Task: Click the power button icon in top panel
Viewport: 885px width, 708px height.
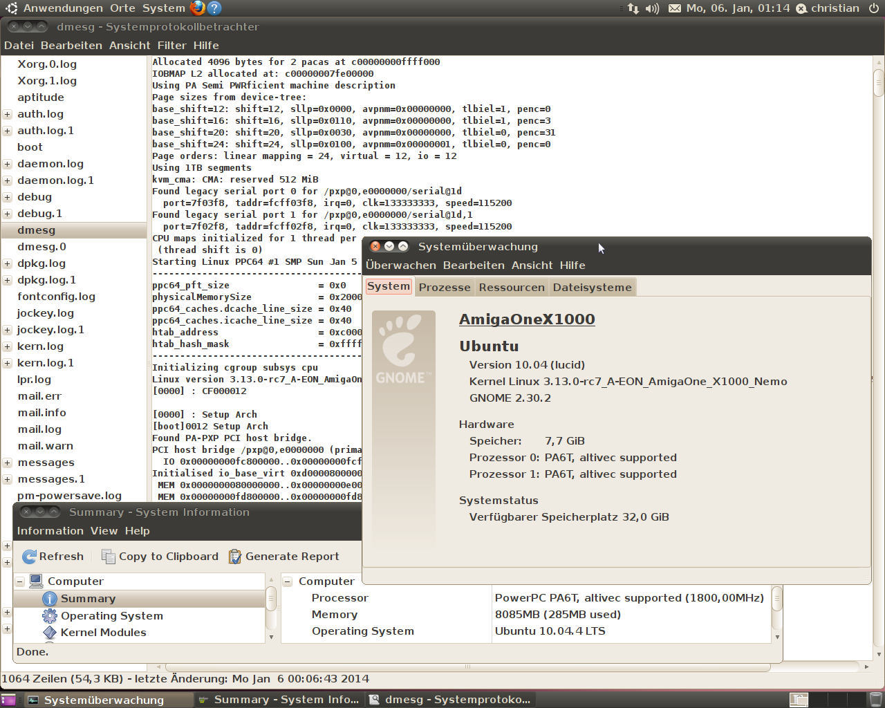Action: click(x=875, y=8)
